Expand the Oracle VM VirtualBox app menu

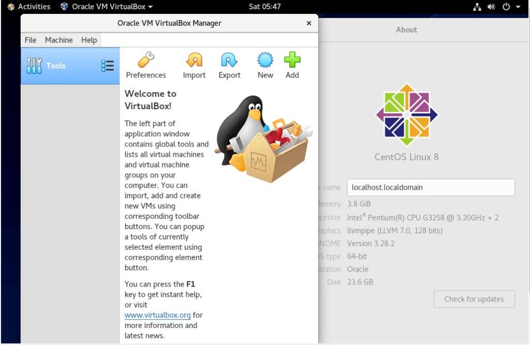107,6
